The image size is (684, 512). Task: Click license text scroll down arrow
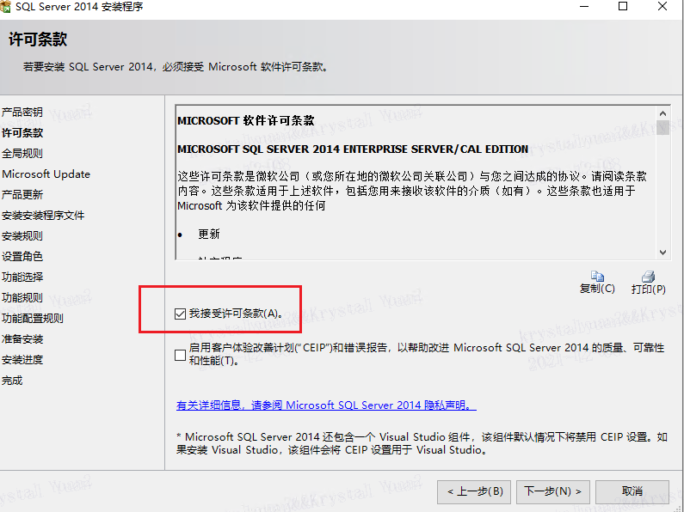point(662,252)
